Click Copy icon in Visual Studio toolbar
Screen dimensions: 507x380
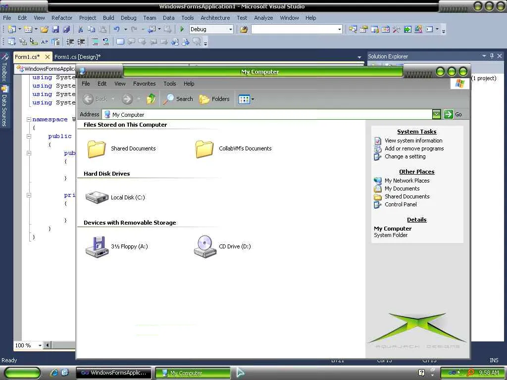pos(92,29)
